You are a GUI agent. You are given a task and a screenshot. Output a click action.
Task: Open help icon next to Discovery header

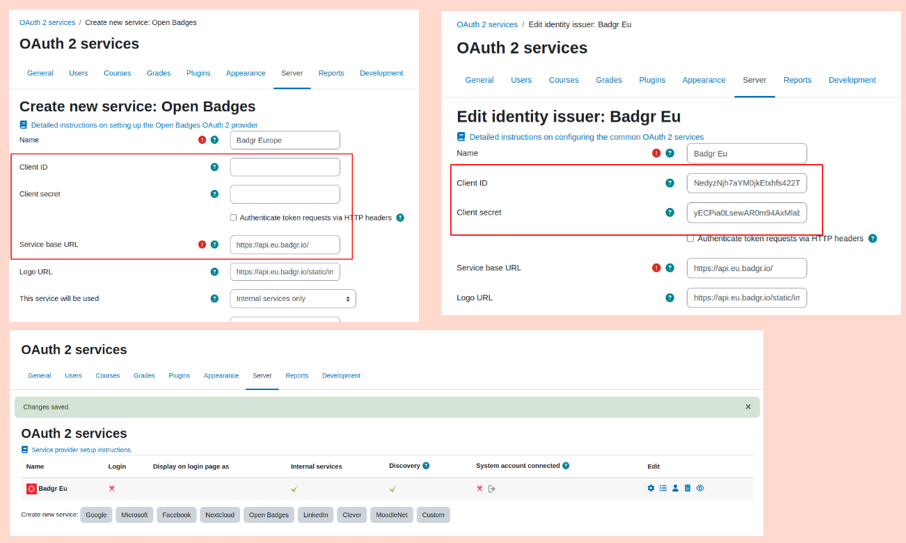[x=426, y=466]
